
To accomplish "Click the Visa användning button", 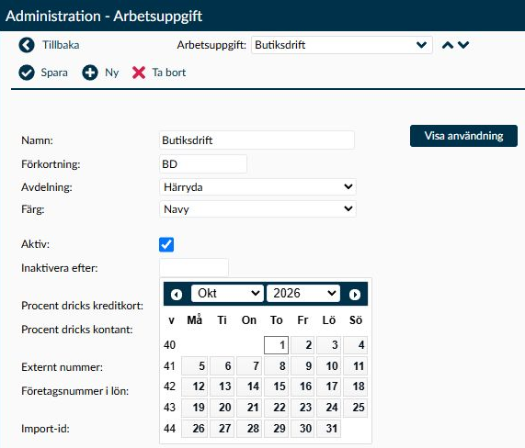I will pos(463,136).
